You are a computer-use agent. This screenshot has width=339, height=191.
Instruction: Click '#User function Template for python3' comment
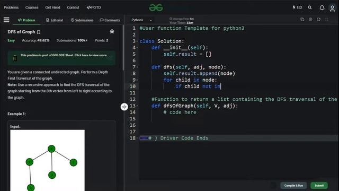(x=192, y=28)
